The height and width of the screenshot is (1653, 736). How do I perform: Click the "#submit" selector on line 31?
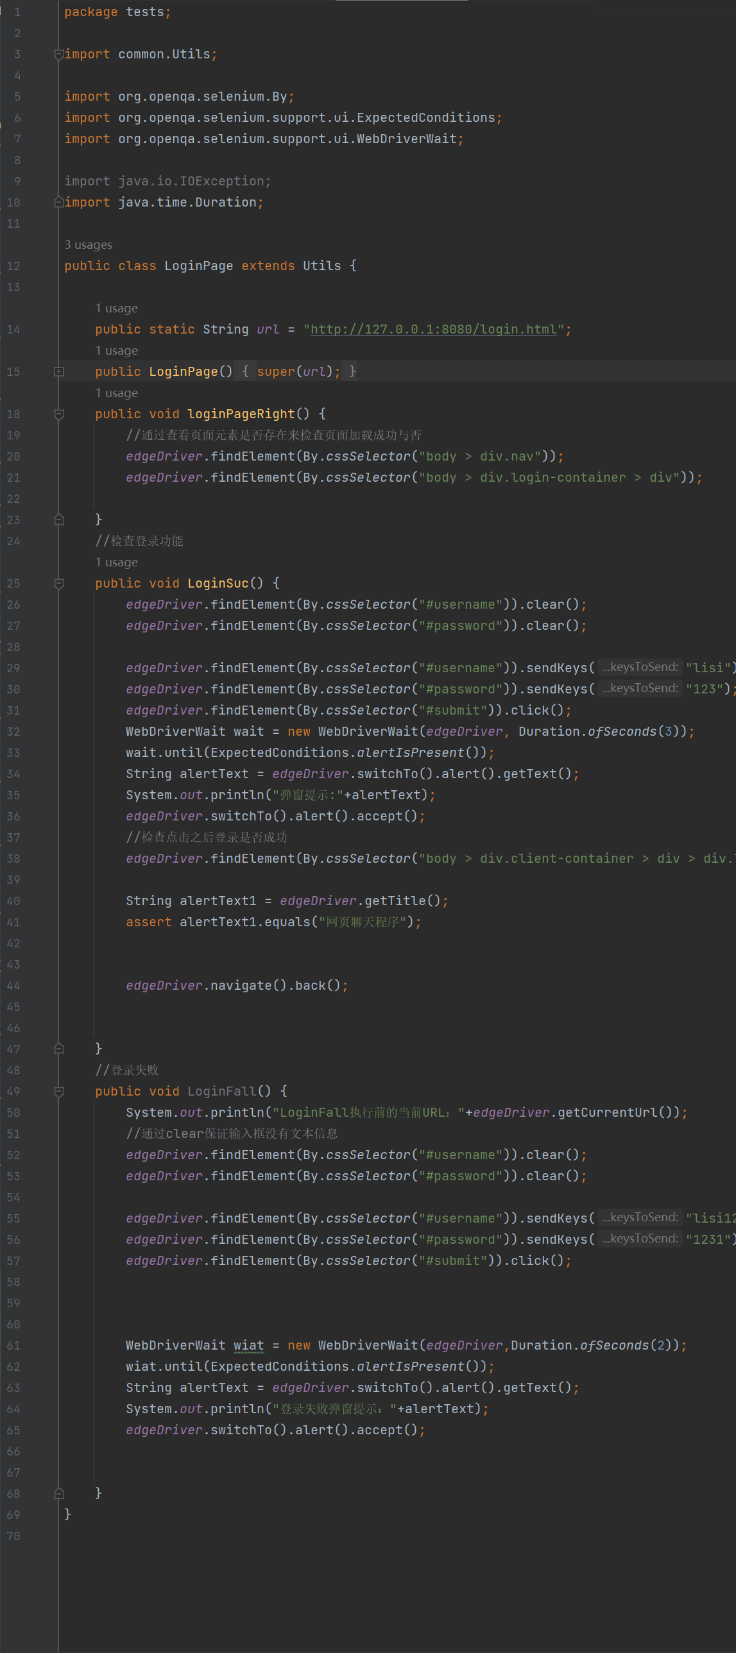pos(453,710)
